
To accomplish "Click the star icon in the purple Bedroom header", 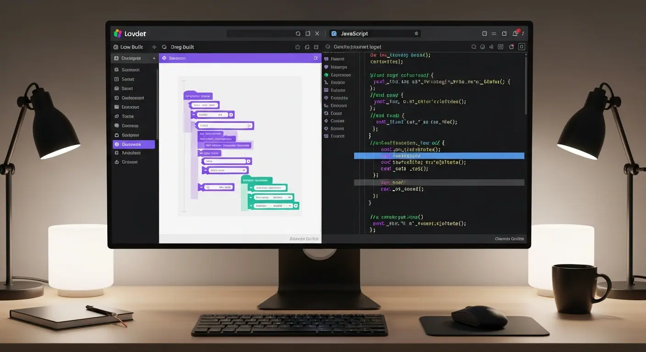I will click(x=316, y=58).
